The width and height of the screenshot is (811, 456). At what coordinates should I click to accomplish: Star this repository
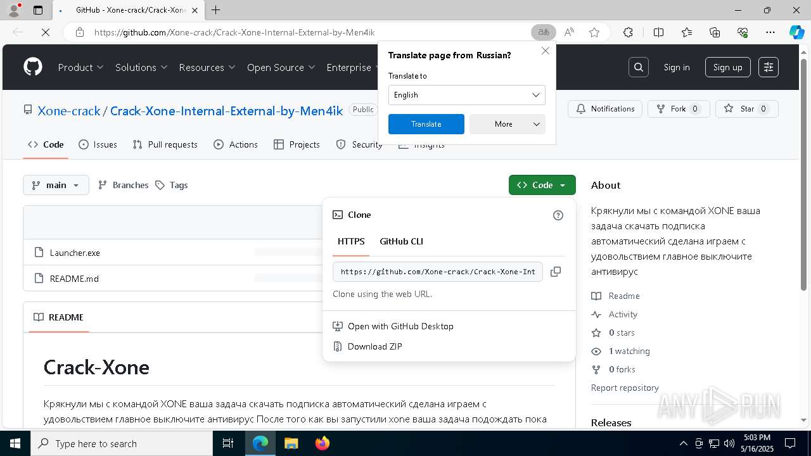click(x=747, y=109)
